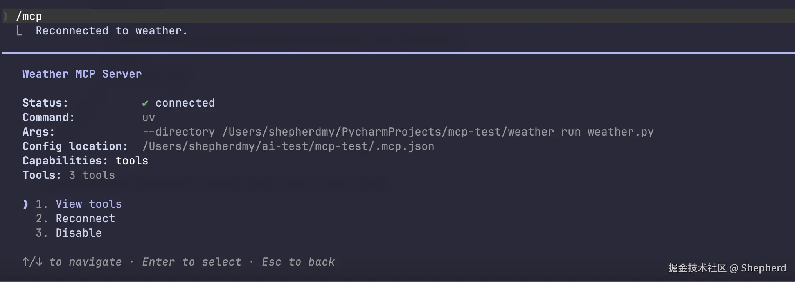
Task: Click the green connected checkmark icon
Action: point(145,103)
